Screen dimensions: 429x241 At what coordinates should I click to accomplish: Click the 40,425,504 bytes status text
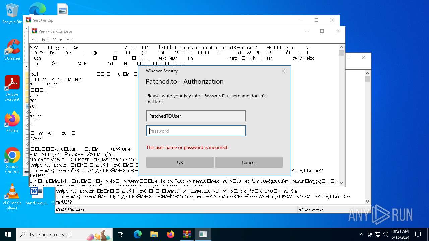coord(70,210)
